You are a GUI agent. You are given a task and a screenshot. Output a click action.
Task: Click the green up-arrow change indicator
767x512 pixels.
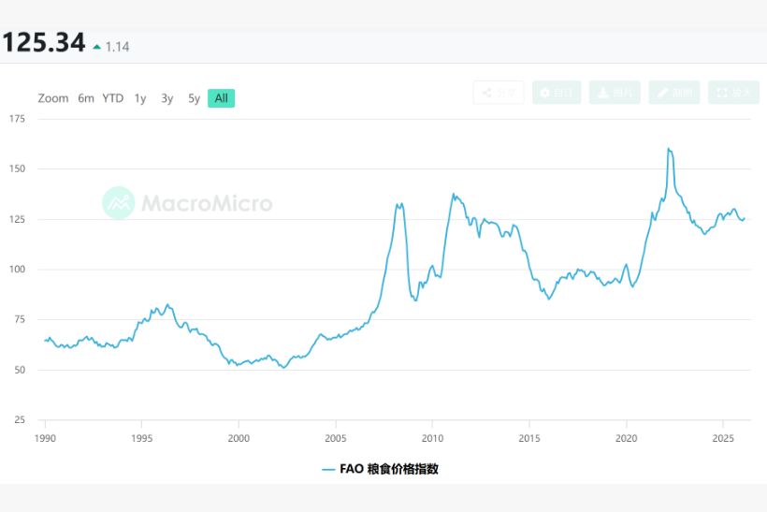pos(96,46)
